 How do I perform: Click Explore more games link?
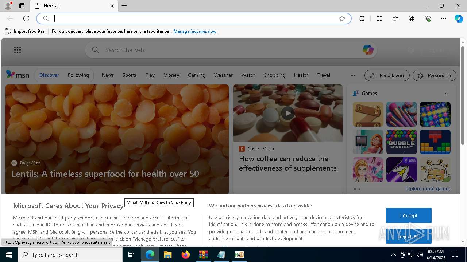(x=428, y=189)
